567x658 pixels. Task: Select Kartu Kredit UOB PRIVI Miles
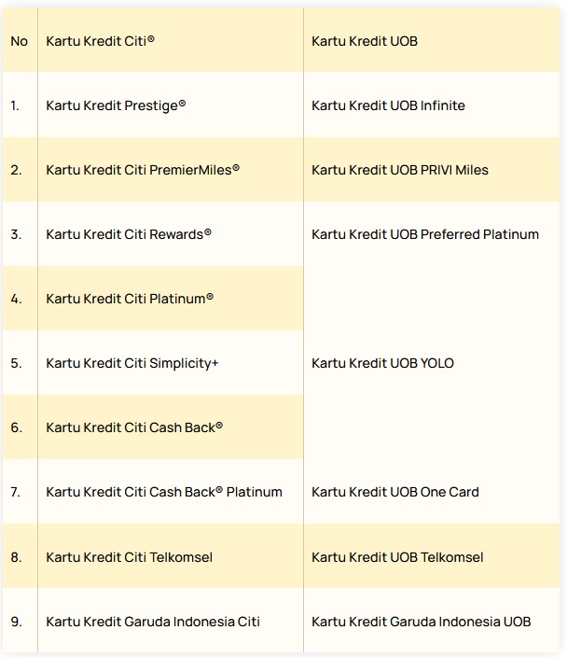coord(400,170)
